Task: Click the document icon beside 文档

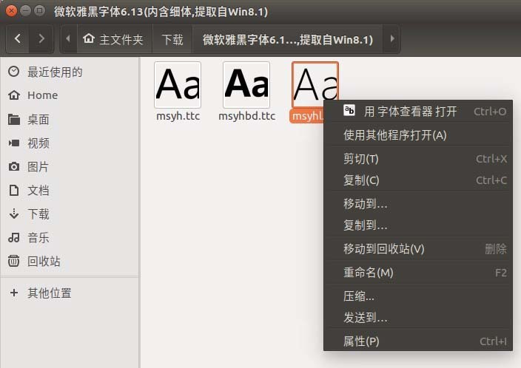Action: 13,190
